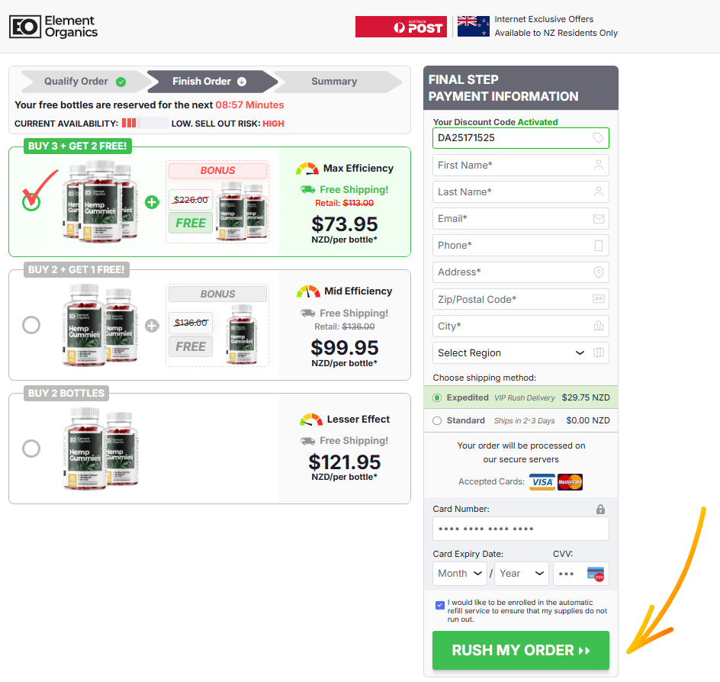
Task: Click the Rush My Order button
Action: (521, 650)
